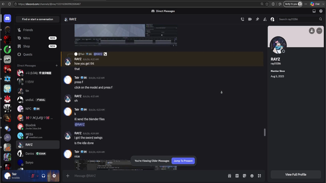
Task: Open the Nitro tab
Action: [x=38, y=38]
